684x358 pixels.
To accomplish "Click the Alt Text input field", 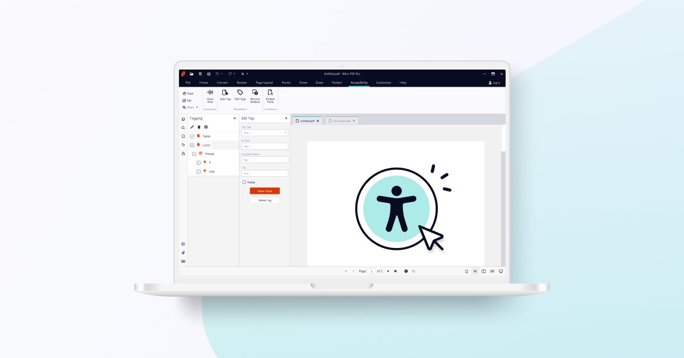I will pyautogui.click(x=264, y=147).
